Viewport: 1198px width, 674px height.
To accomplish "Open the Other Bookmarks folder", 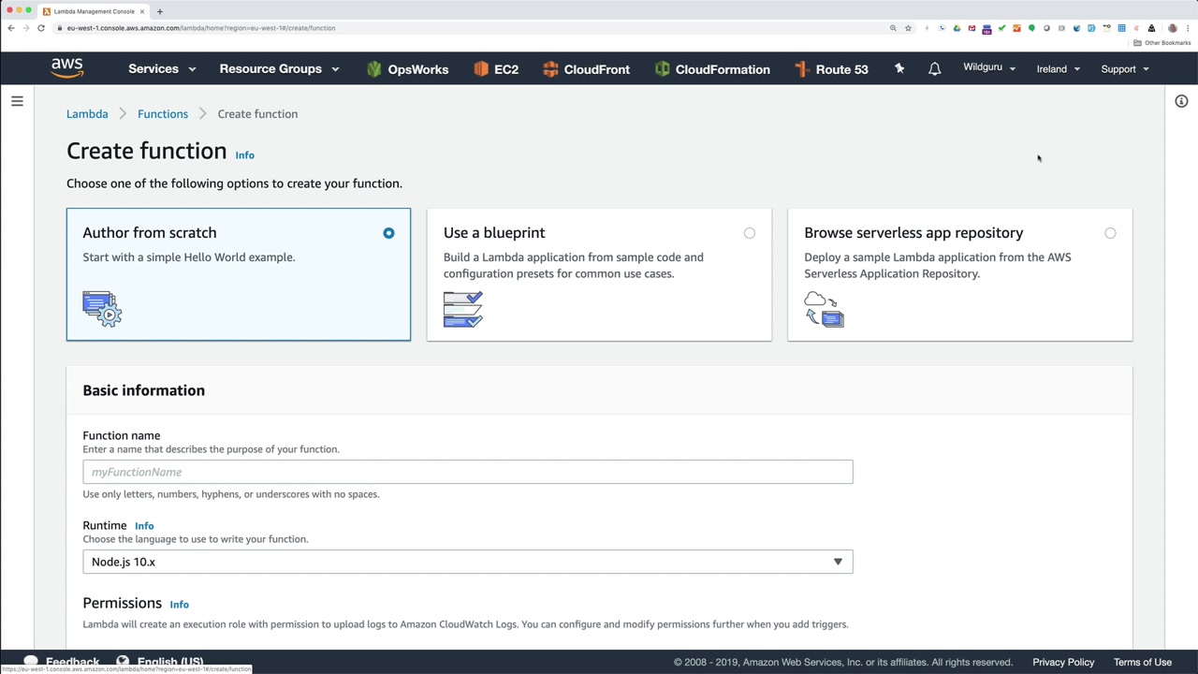I will tap(1161, 43).
